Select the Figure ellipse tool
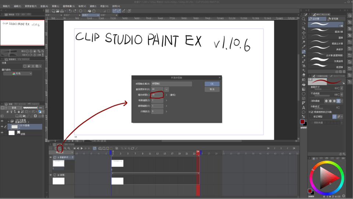The height and width of the screenshot is (199, 353). pos(303,94)
